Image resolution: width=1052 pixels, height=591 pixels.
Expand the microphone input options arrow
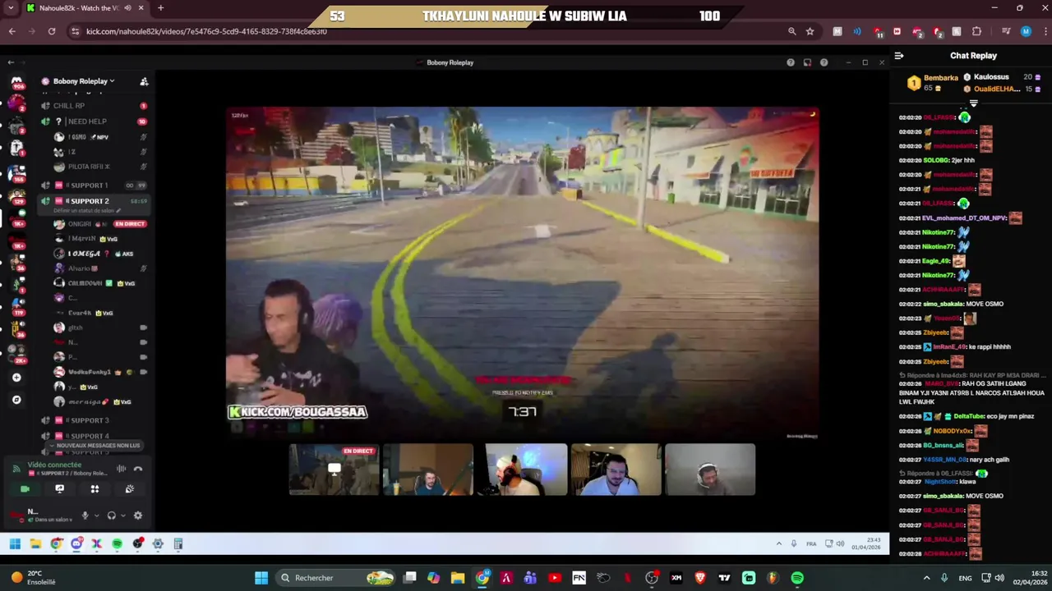tap(96, 515)
